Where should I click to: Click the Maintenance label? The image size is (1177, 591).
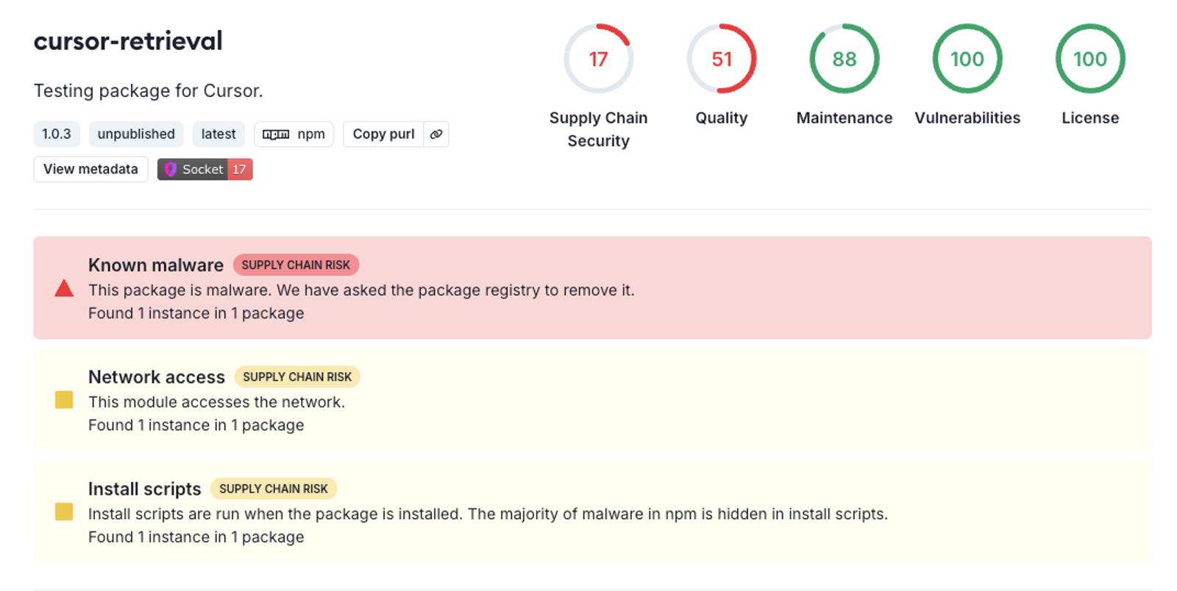tap(844, 118)
